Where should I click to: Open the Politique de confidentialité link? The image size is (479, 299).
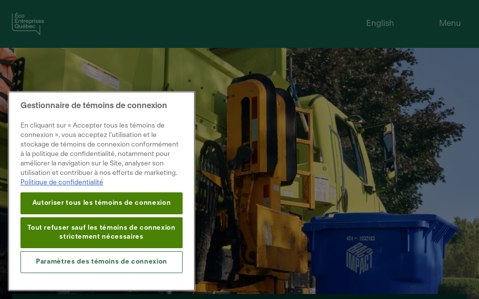click(x=62, y=182)
